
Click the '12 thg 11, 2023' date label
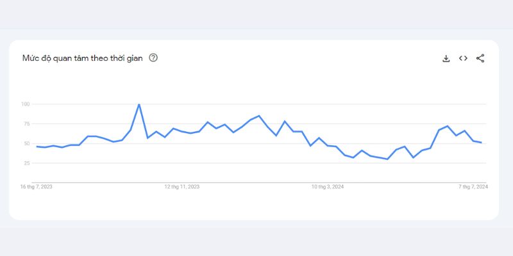[182, 187]
